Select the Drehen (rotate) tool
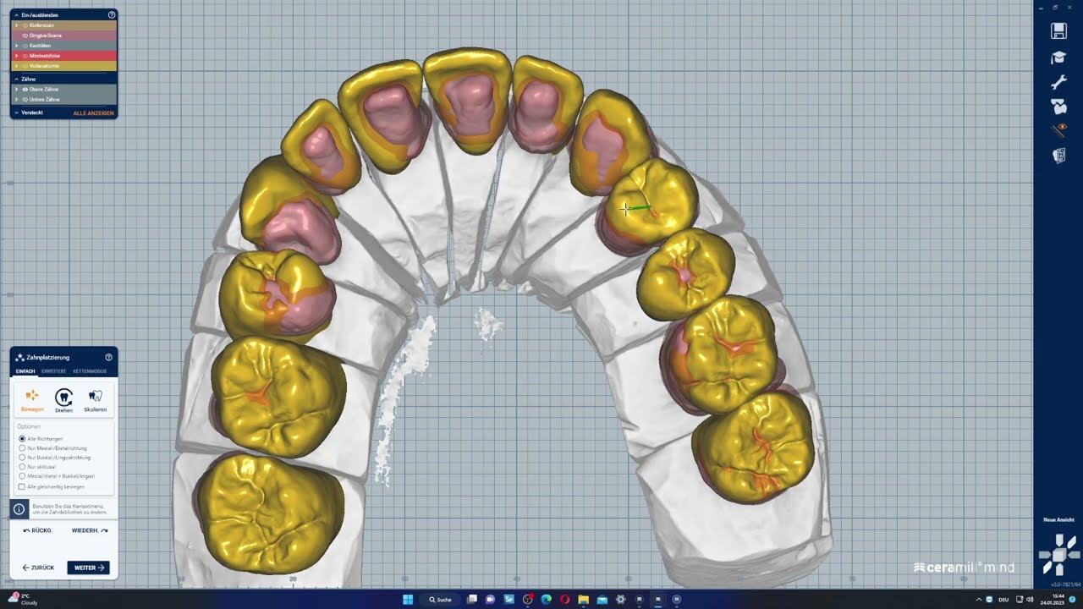This screenshot has height=609, width=1083. [x=63, y=400]
